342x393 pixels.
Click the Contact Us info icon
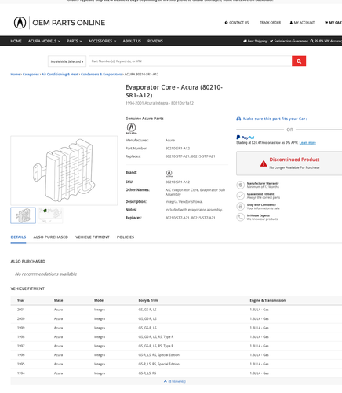[226, 23]
